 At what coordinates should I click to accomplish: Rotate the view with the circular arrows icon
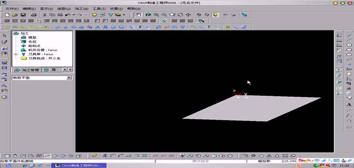(180, 15)
